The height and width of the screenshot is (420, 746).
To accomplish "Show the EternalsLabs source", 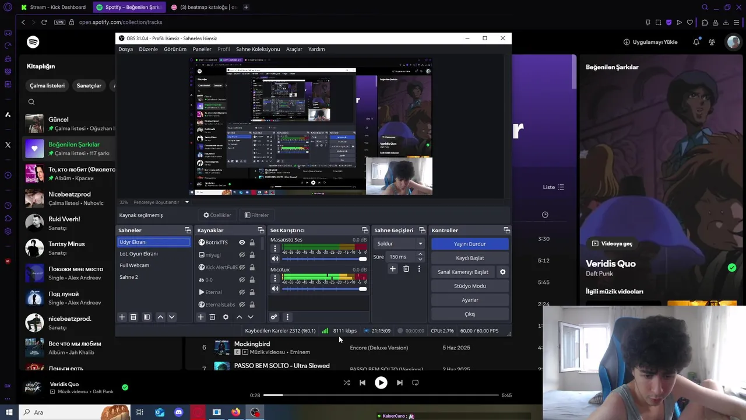I will tap(242, 304).
